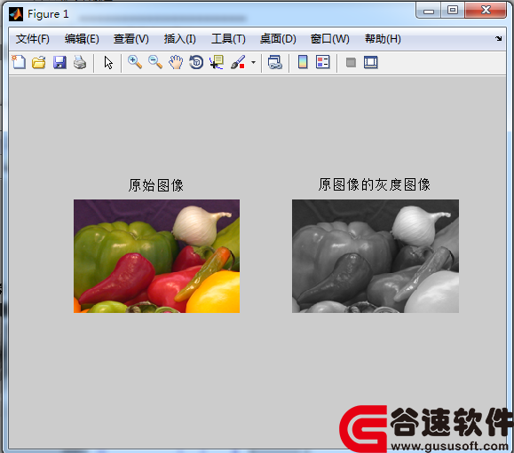Activate the Zoom In magnifier tool
This screenshot has width=514, height=453.
(135, 62)
